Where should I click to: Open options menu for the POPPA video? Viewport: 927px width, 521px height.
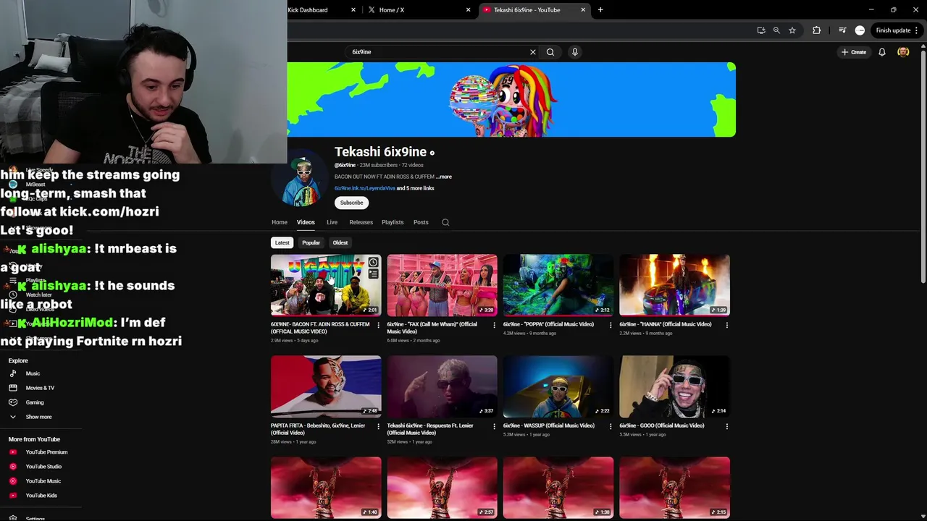pyautogui.click(x=611, y=325)
